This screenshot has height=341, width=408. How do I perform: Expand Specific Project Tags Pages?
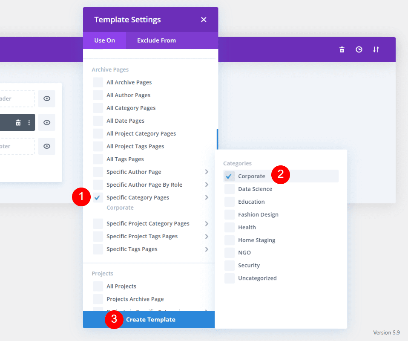point(207,236)
